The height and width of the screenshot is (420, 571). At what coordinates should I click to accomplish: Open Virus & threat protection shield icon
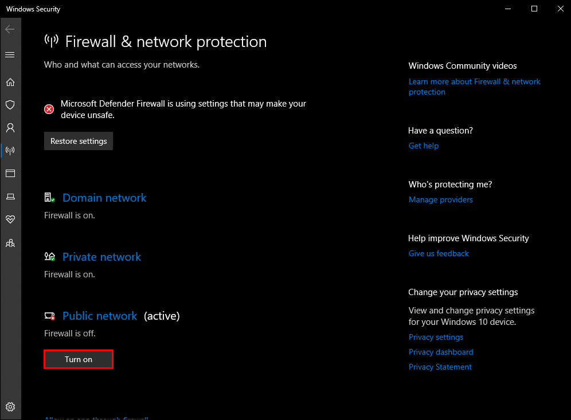10,105
